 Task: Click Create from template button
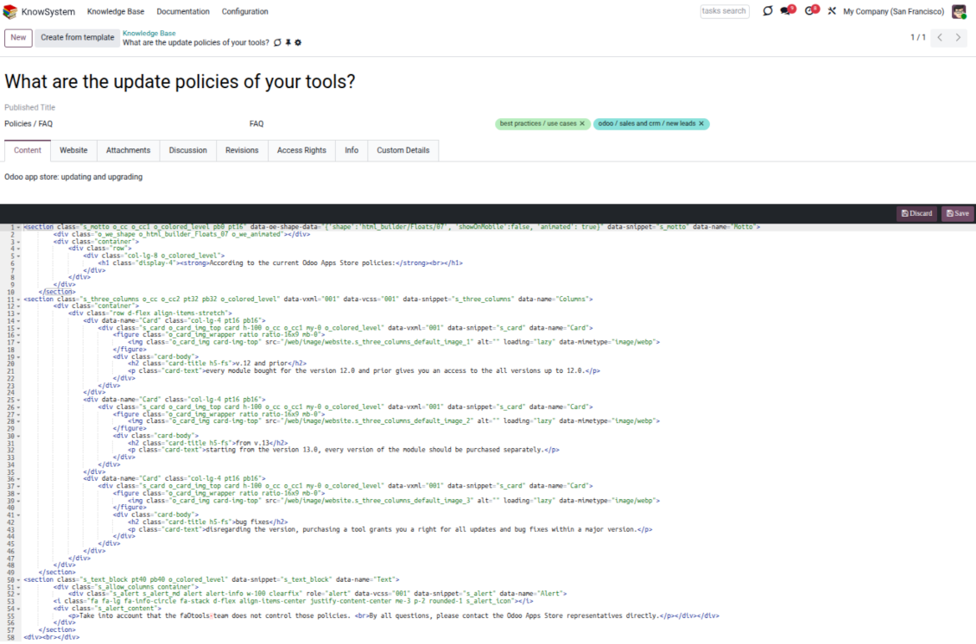coord(77,38)
